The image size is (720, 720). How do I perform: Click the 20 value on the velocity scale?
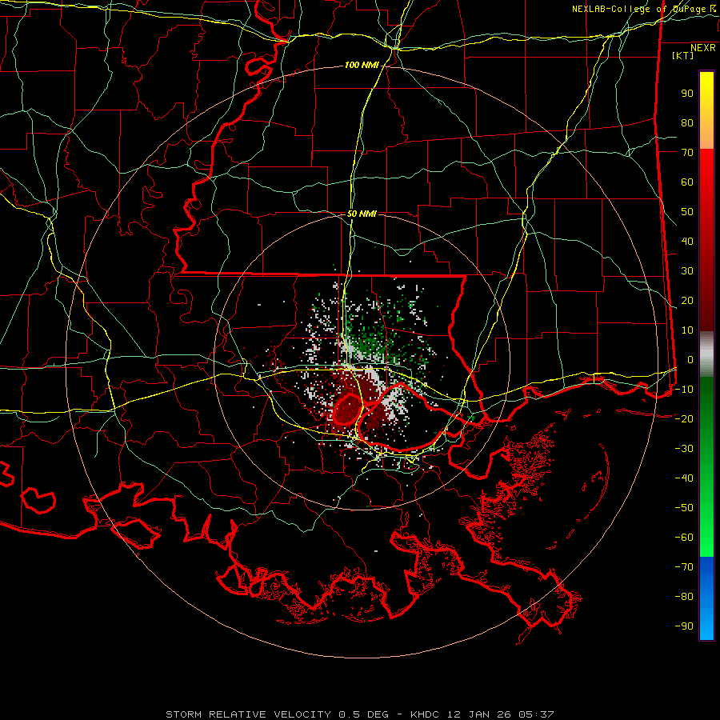(687, 301)
